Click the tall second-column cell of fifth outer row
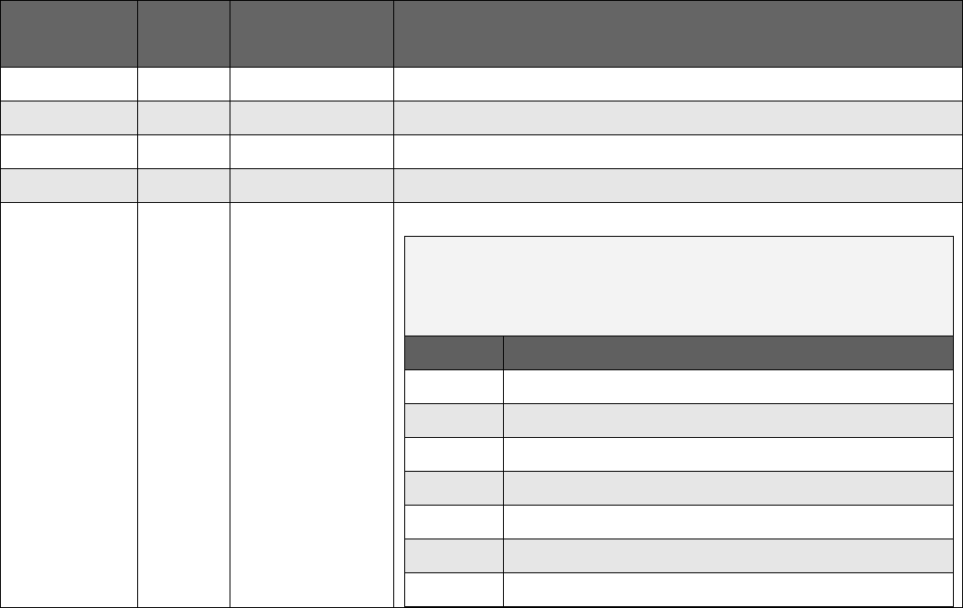The image size is (963, 608). 183,404
